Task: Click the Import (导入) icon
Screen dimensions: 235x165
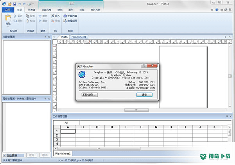Action: pos(53,16)
